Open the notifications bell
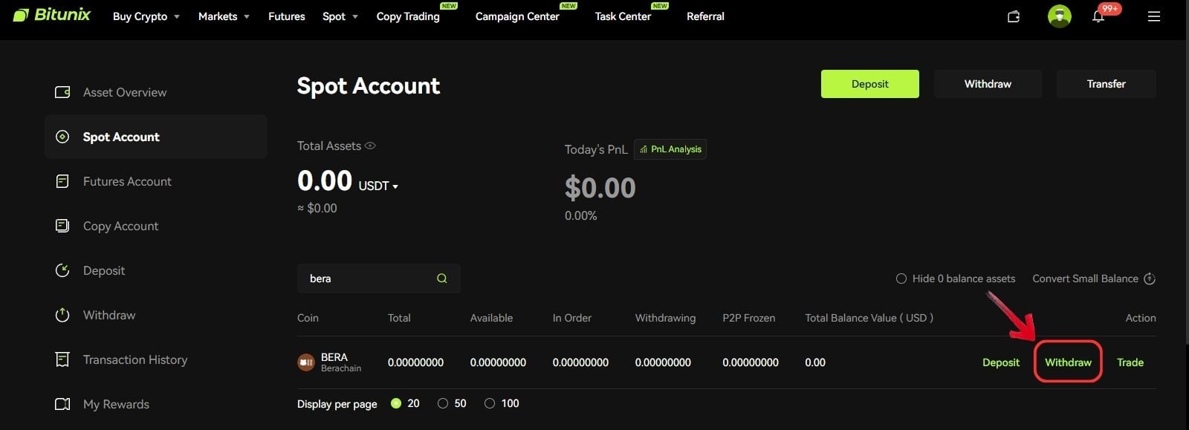The image size is (1189, 430). coord(1098,16)
